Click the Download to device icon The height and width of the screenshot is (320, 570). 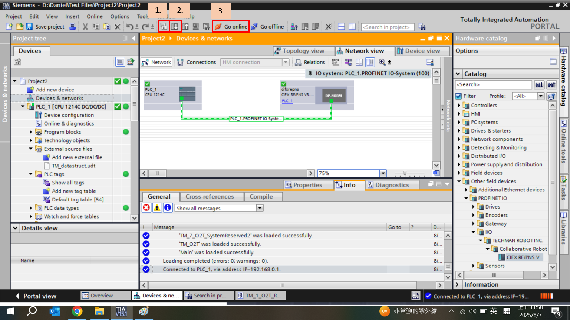pos(175,27)
